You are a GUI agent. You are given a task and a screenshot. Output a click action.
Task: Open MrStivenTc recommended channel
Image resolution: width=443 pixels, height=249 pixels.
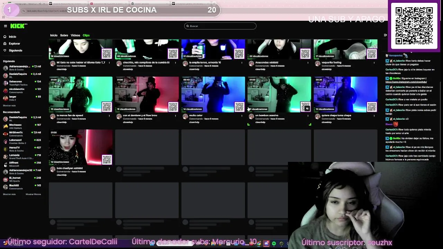coord(22,134)
